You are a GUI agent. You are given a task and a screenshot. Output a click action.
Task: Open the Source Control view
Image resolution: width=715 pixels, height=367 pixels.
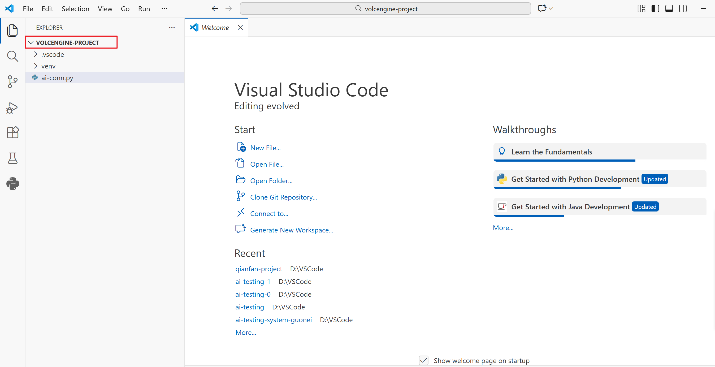tap(12, 82)
